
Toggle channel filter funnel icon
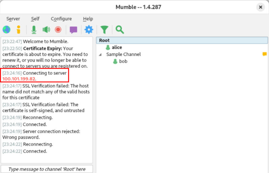(x=104, y=30)
